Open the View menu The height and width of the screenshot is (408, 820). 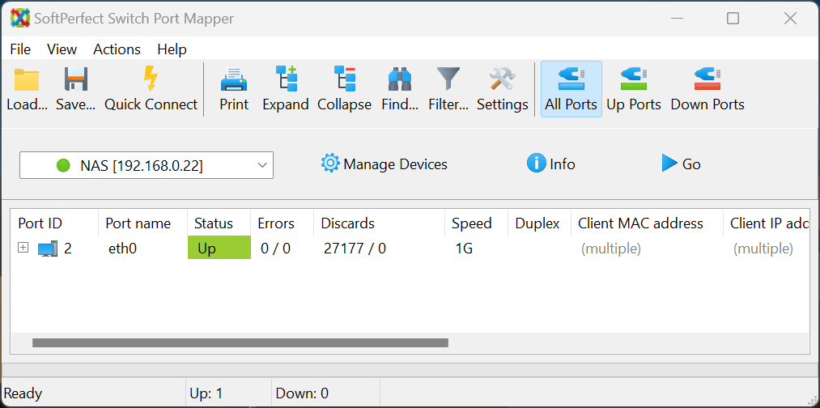62,49
